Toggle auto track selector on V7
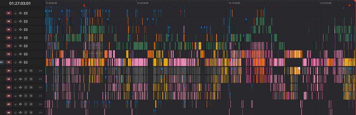Screen dimensions: 356x115 20,13
